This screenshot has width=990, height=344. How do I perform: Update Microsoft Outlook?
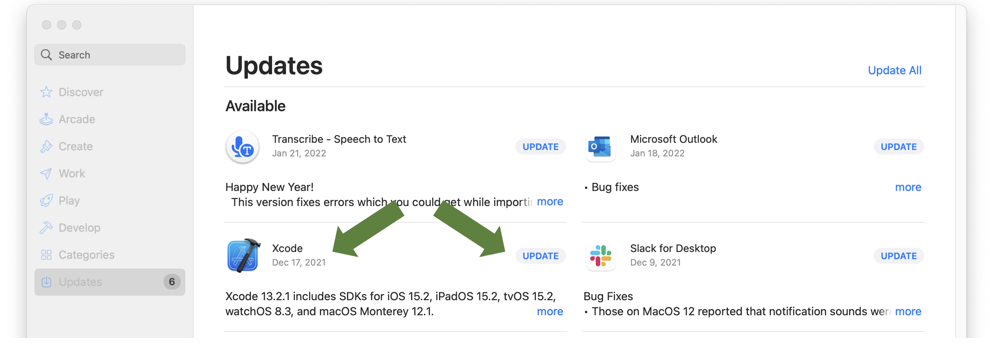(898, 147)
